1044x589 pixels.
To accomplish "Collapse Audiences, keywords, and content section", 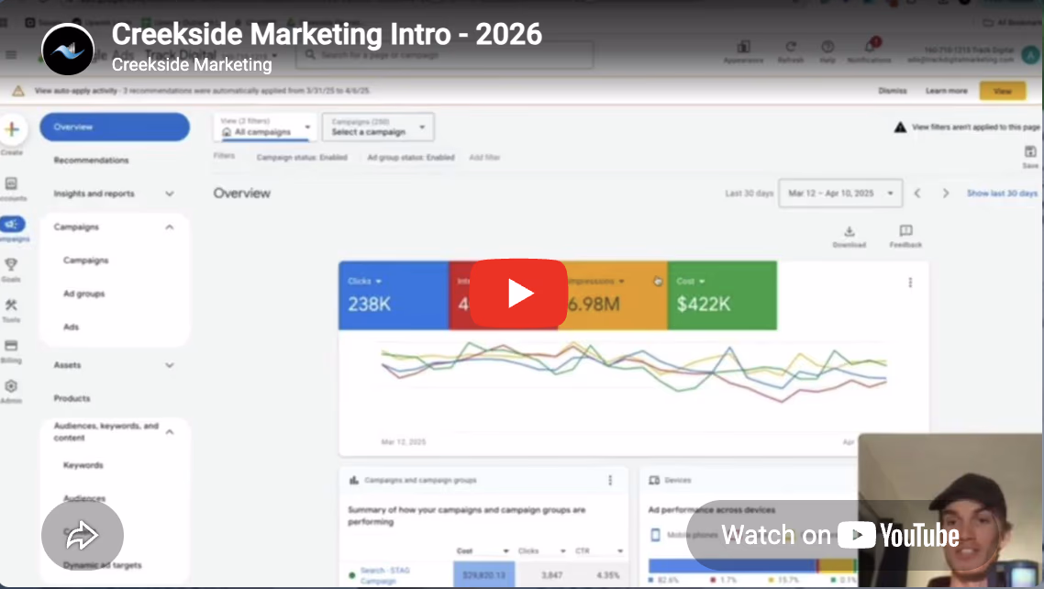I will coord(170,432).
